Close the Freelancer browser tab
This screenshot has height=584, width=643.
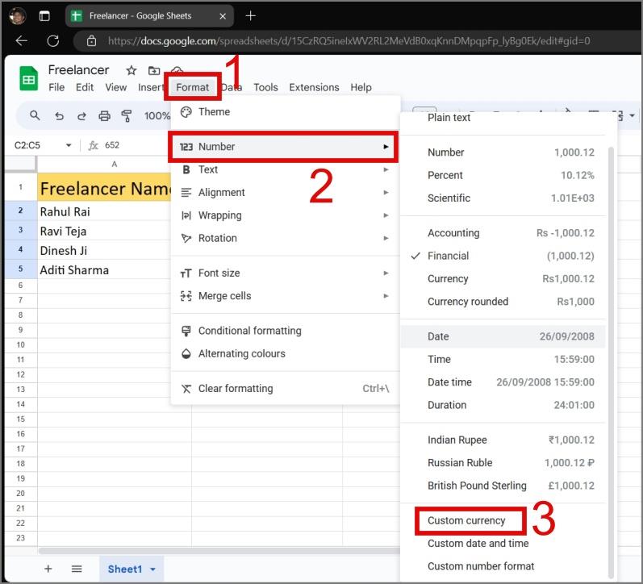223,16
